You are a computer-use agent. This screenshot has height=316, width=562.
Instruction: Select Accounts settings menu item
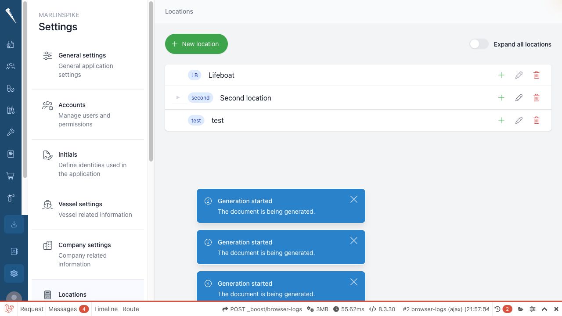pyautogui.click(x=88, y=115)
